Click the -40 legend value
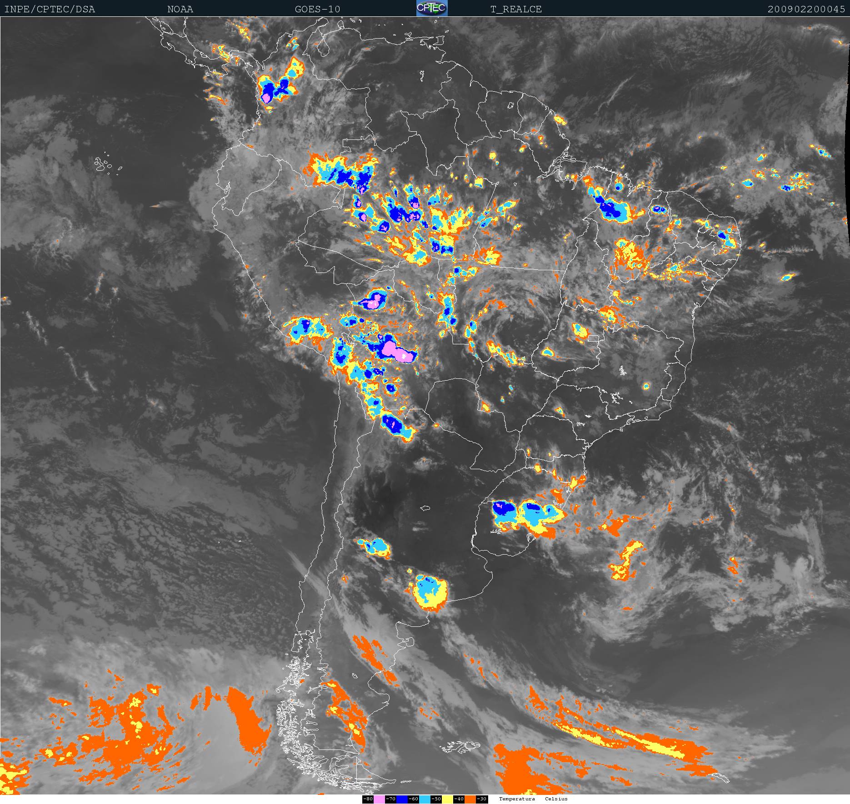This screenshot has width=850, height=804. (x=459, y=799)
